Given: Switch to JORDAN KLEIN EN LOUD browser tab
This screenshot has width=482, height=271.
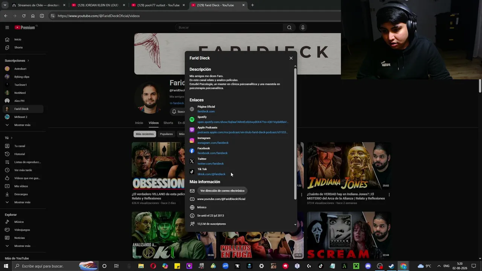Looking at the screenshot, I should (x=98, y=5).
